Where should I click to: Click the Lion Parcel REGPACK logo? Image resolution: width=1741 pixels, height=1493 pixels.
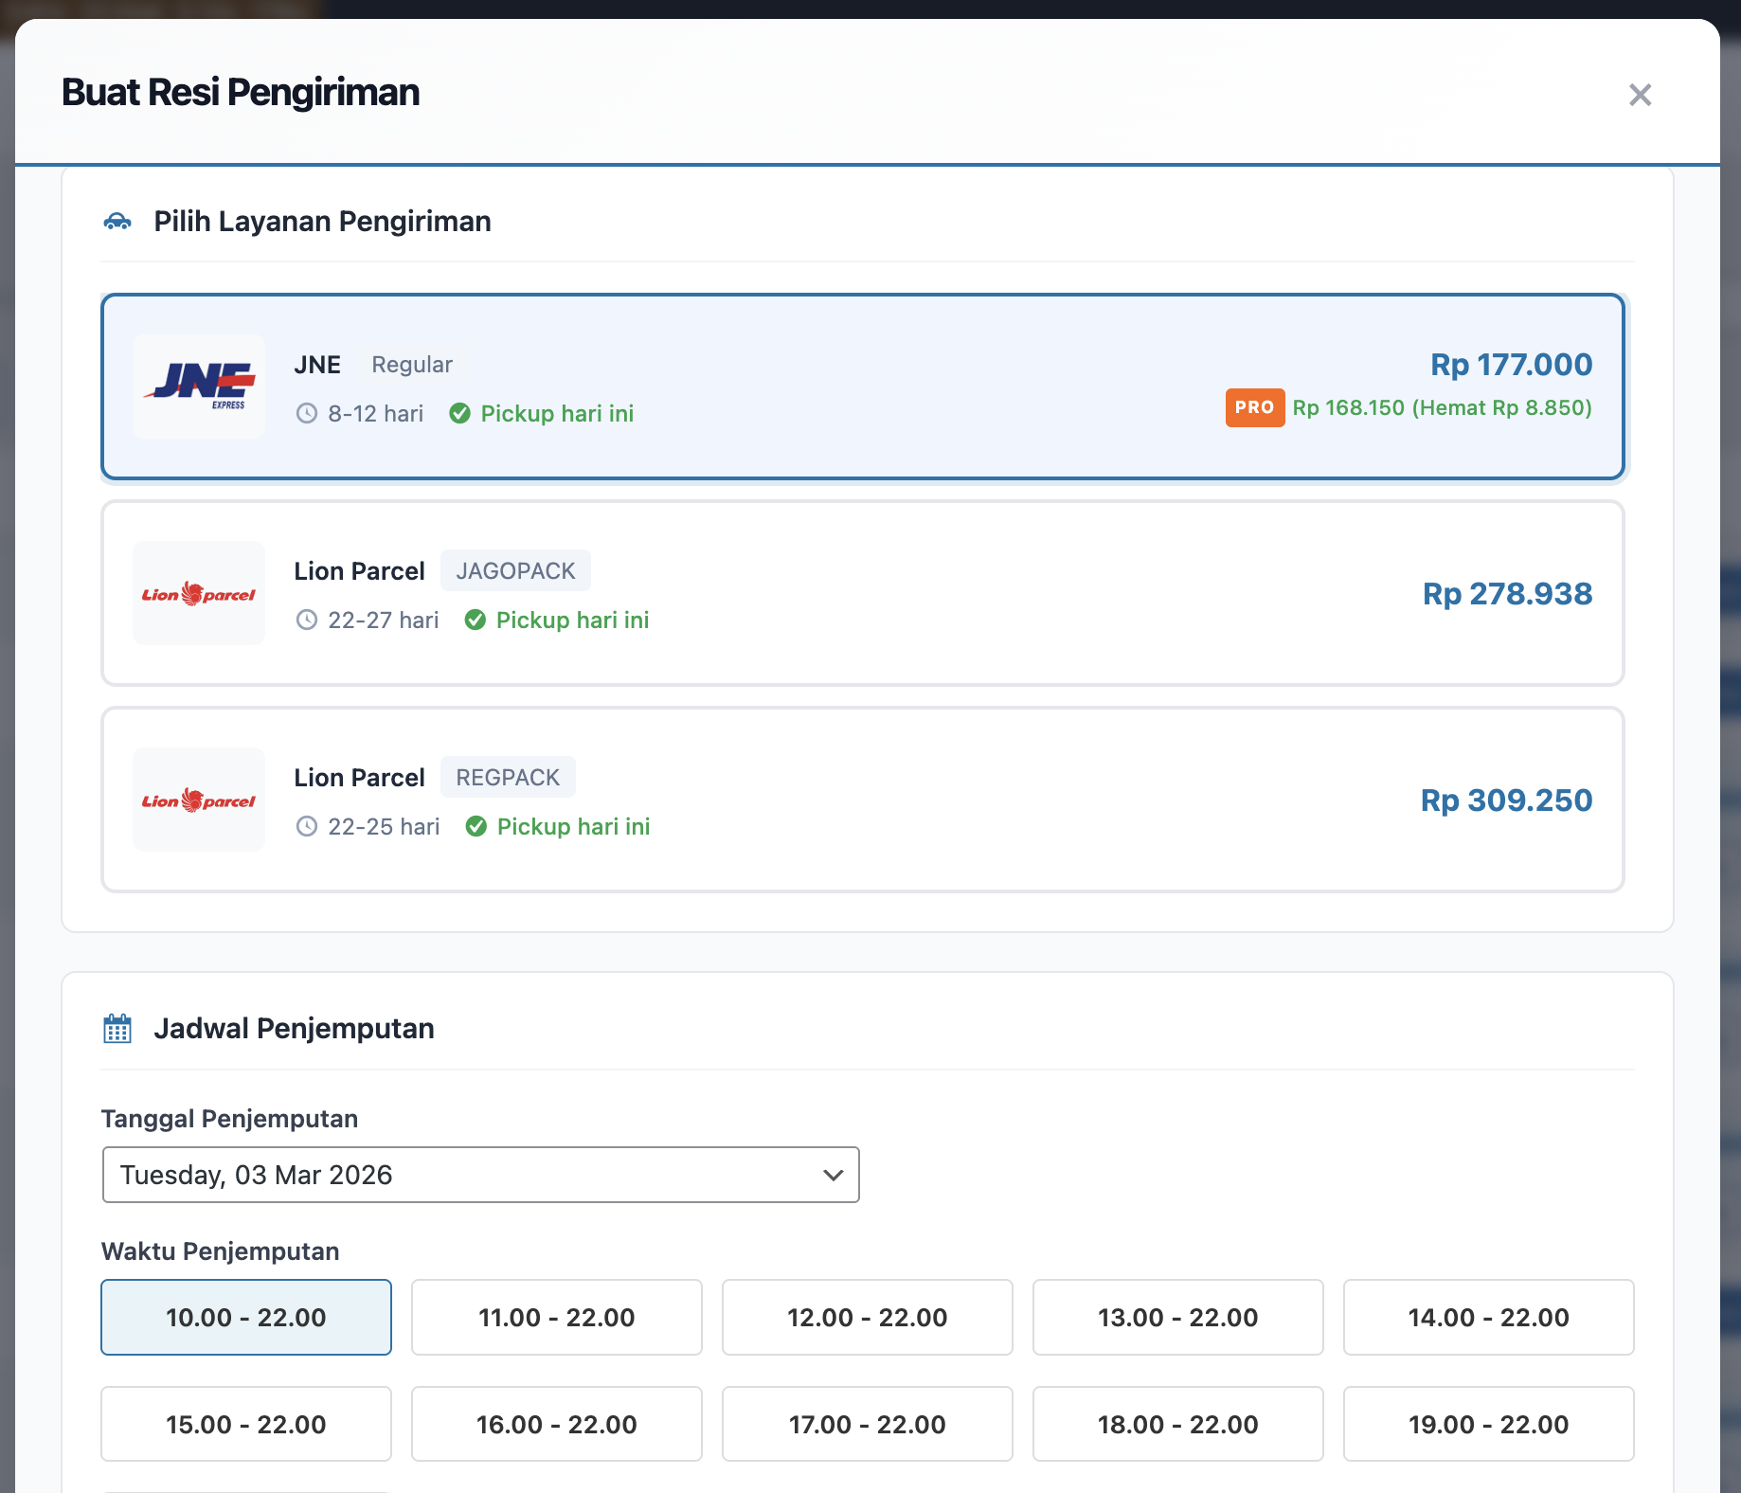click(x=199, y=800)
